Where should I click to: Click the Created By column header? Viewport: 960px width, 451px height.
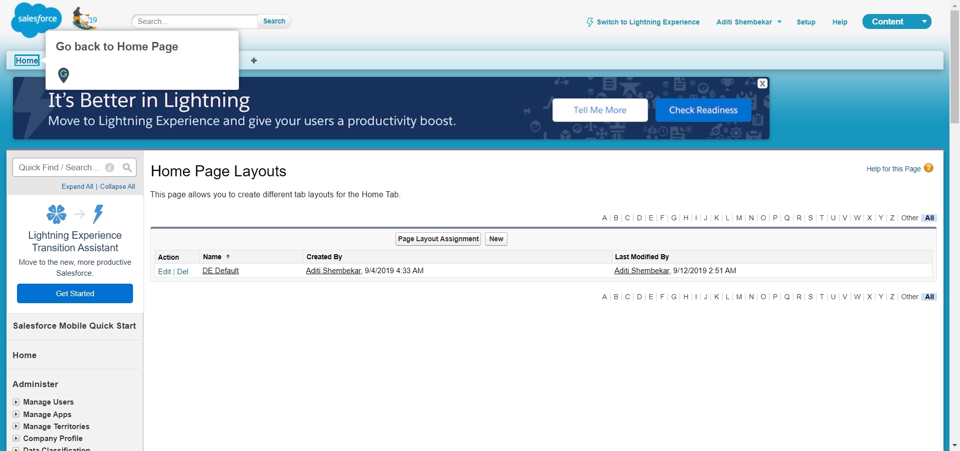324,257
